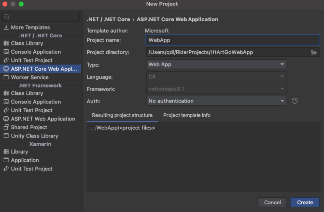
Task: Select the Resulting project structure tab
Action: click(x=122, y=115)
